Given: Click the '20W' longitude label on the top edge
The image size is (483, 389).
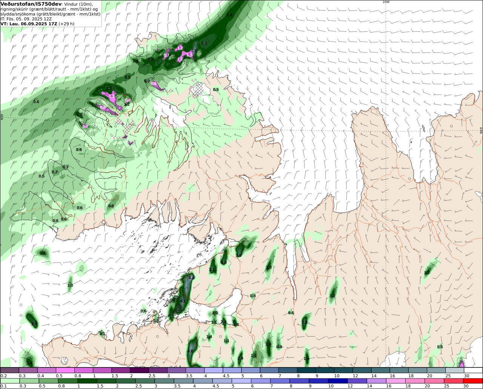Looking at the screenshot, I should [x=386, y=2].
